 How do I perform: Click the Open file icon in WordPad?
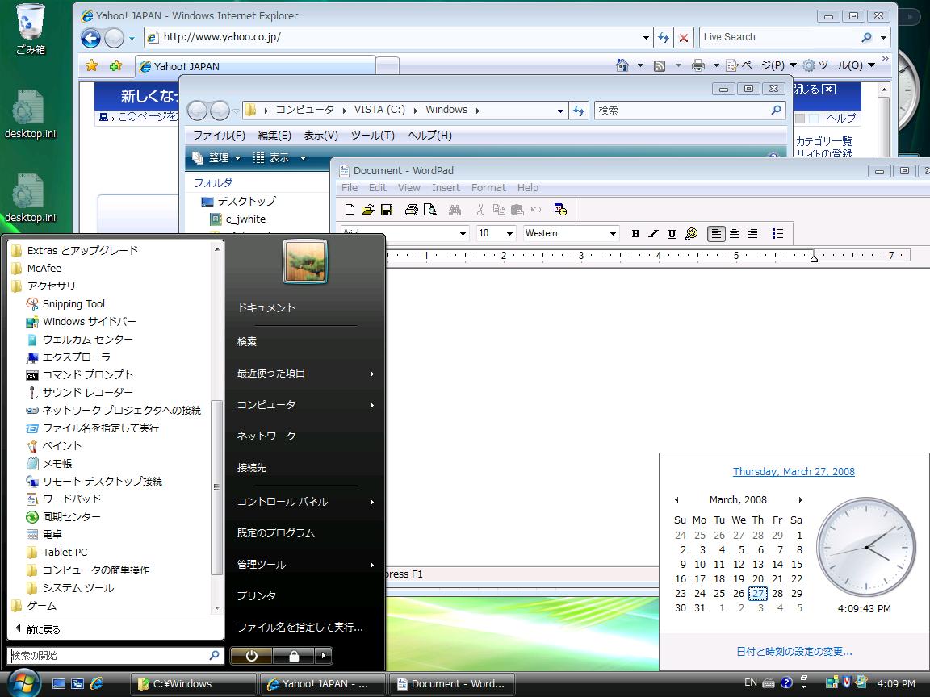[368, 209]
